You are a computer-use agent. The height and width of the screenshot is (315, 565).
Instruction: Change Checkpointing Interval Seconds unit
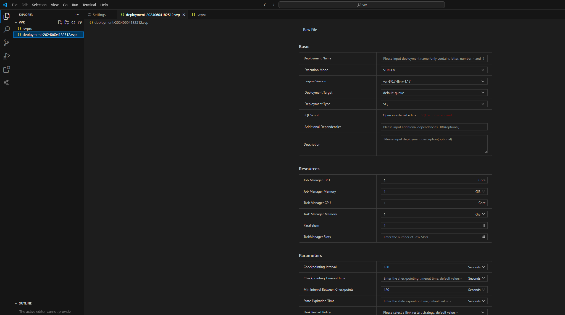click(476, 267)
